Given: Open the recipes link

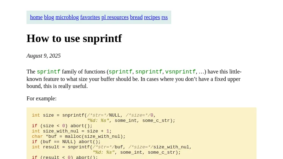Looking at the screenshot, I should (152, 17).
